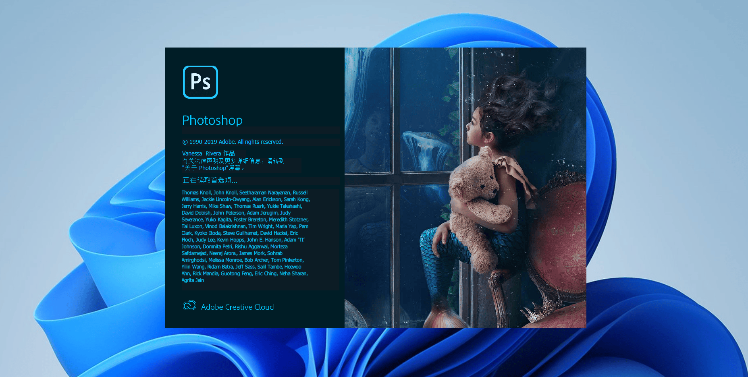Viewport: 748px width, 377px height.
Task: Click the name 'Yukie Takahashi' in credits
Action: click(x=284, y=206)
